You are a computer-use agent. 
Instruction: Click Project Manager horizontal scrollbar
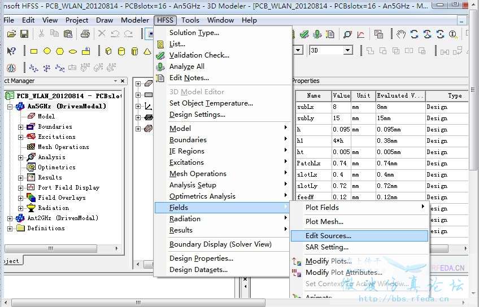pos(51,248)
